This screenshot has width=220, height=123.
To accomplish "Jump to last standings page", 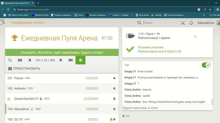I will pos(70,60).
